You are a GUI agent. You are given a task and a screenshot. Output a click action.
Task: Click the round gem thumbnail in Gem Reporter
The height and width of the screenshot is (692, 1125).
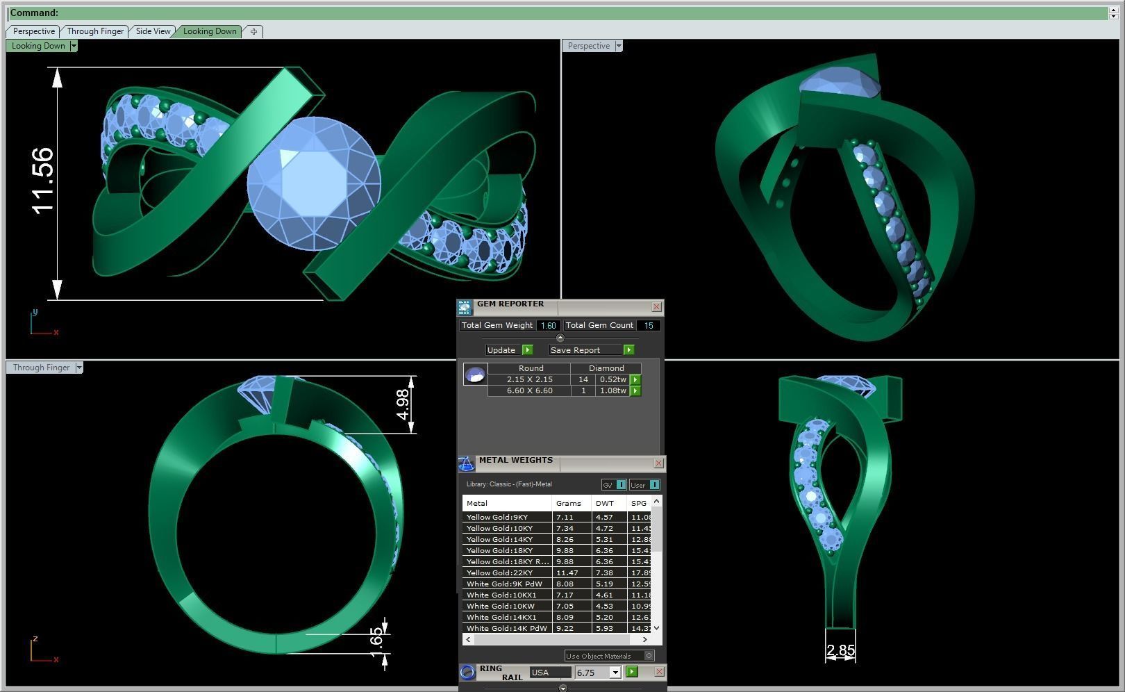coord(475,375)
